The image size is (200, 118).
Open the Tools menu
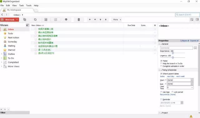click(29, 6)
